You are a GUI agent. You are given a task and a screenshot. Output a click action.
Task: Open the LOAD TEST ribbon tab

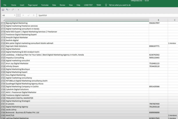tap(88, 5)
